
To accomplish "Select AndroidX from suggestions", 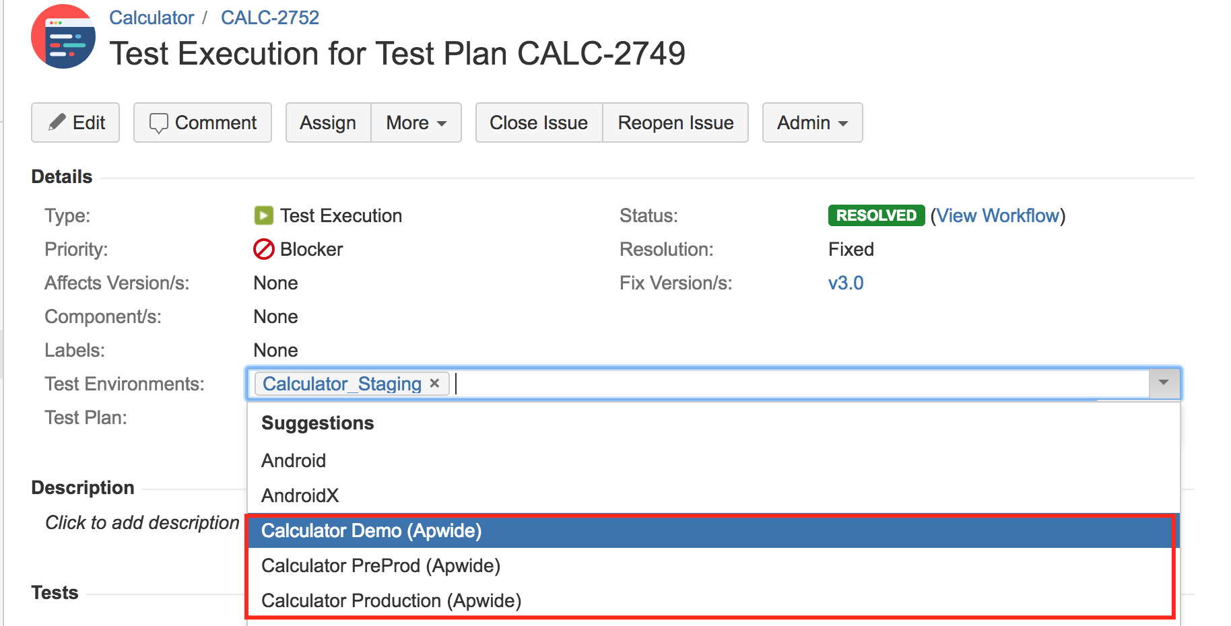I will coord(714,495).
